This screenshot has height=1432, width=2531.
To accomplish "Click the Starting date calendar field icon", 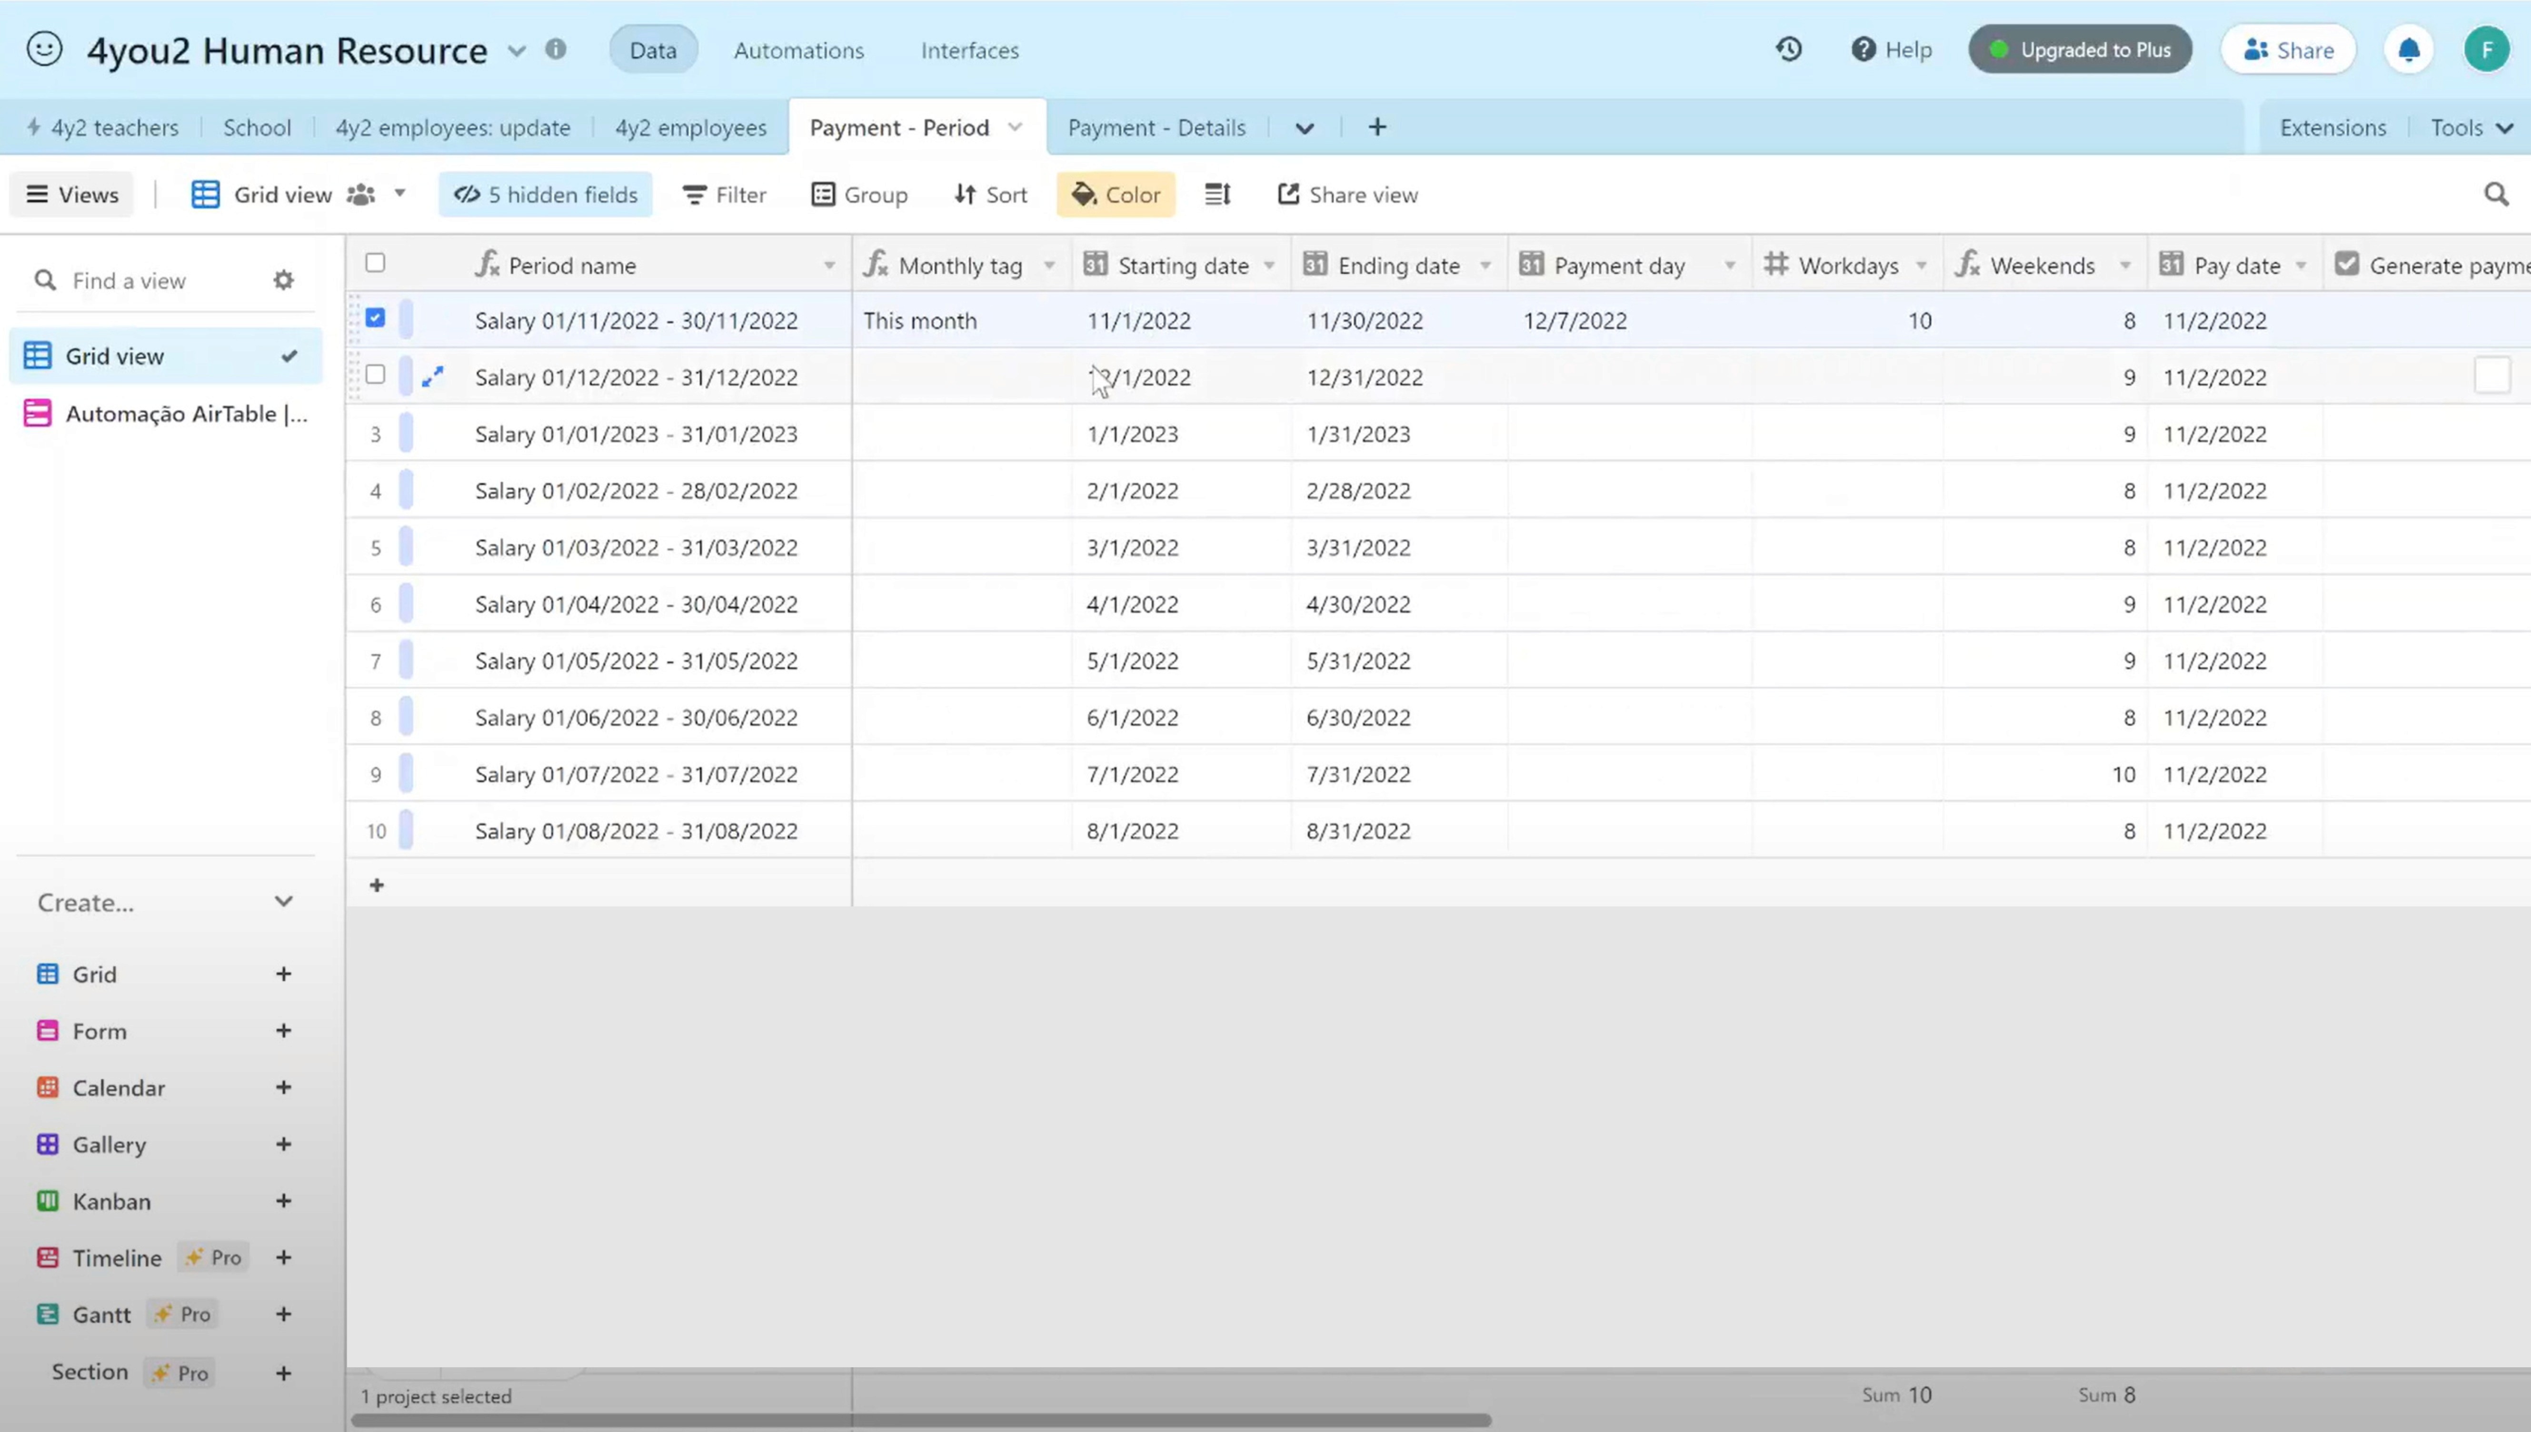I will 1095,265.
